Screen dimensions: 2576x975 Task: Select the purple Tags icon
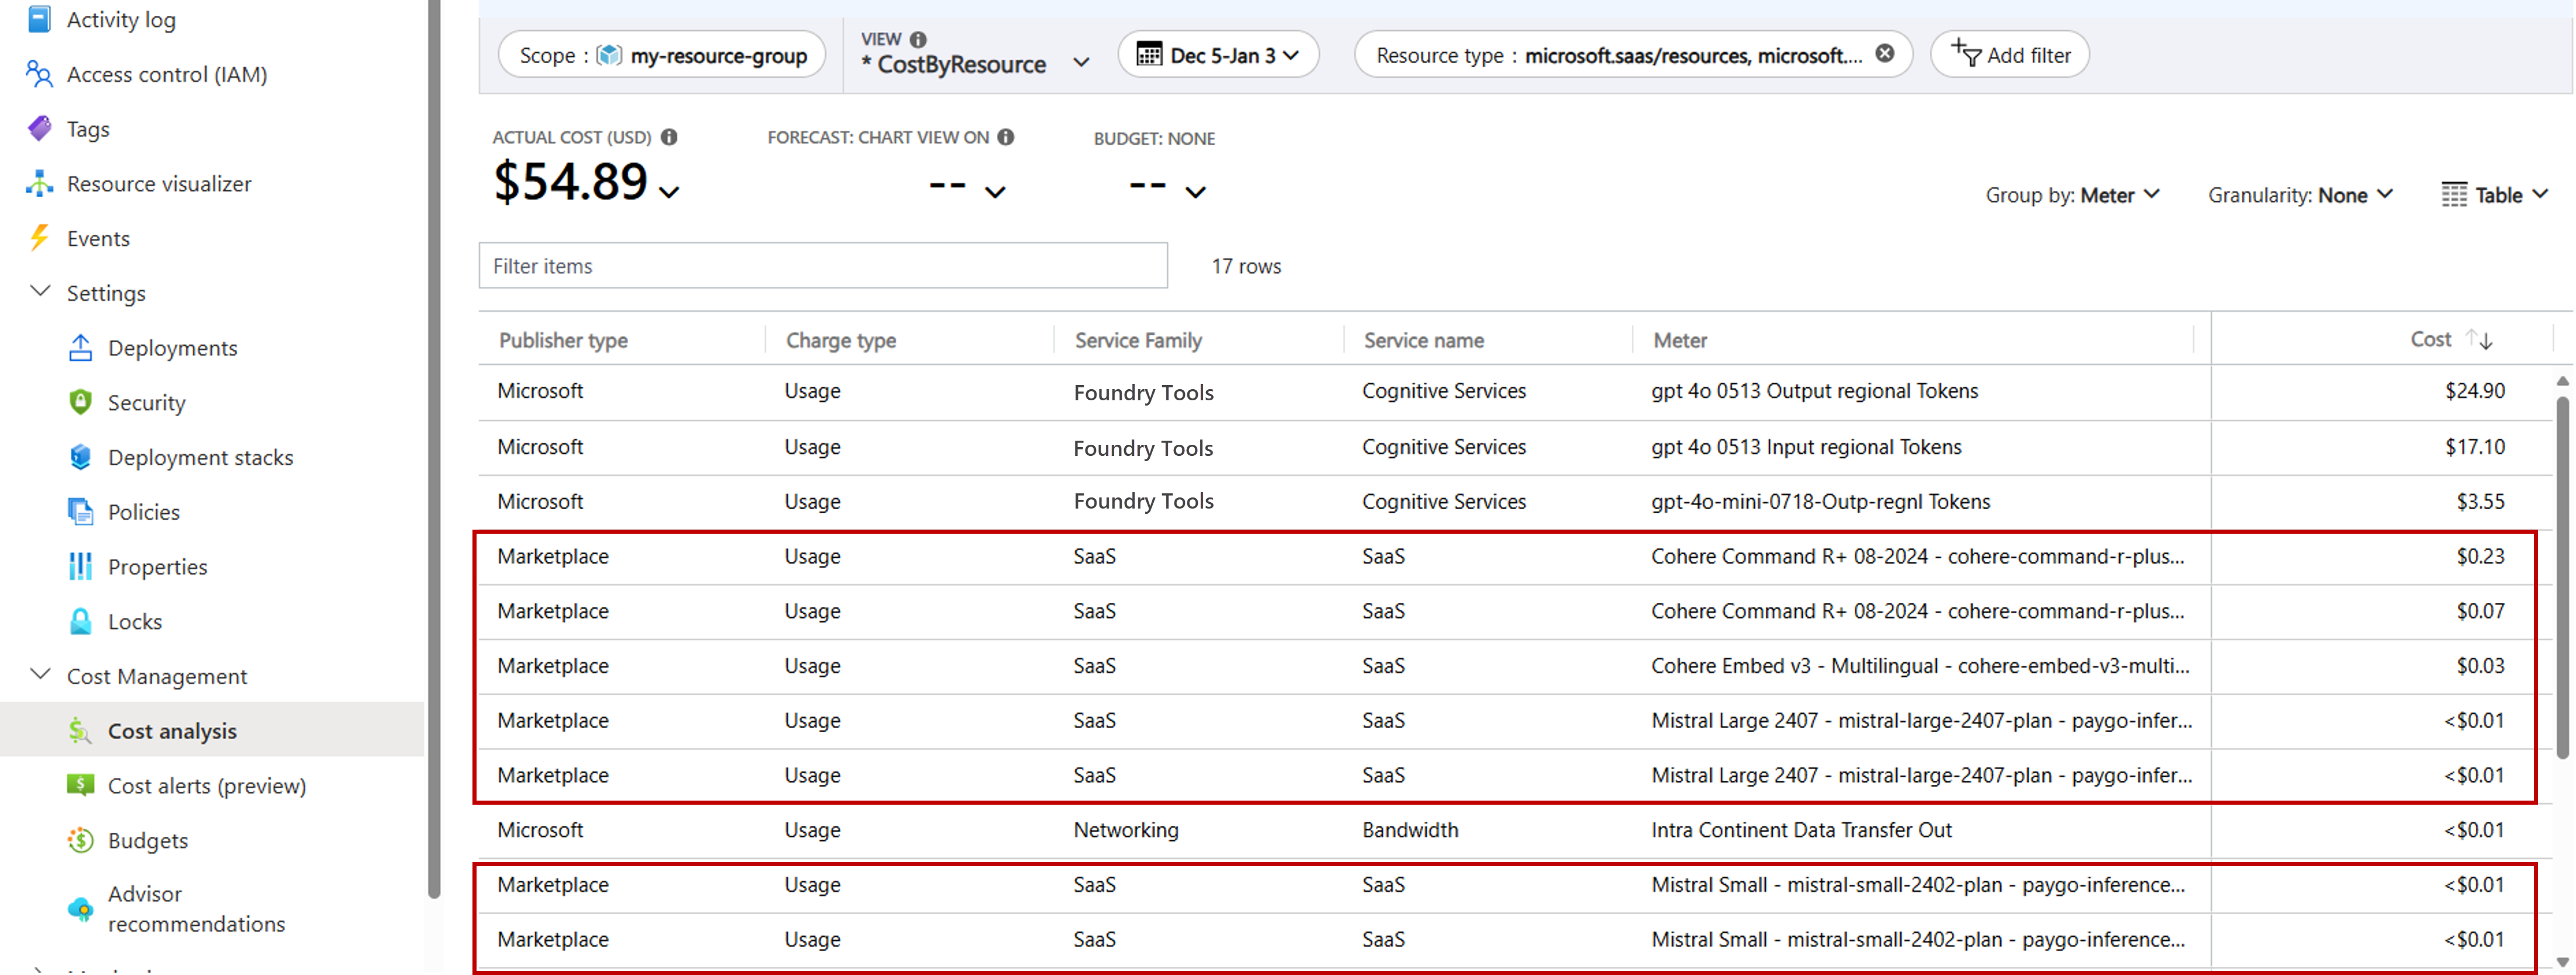pos(39,129)
